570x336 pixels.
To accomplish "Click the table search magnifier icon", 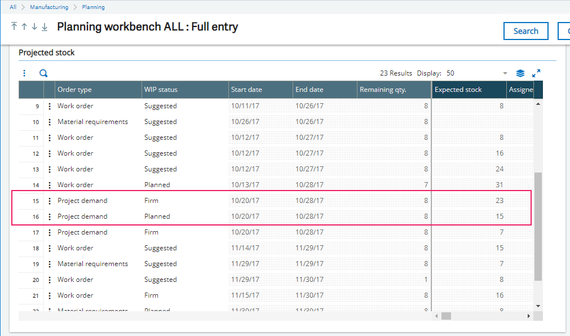I will point(43,73).
